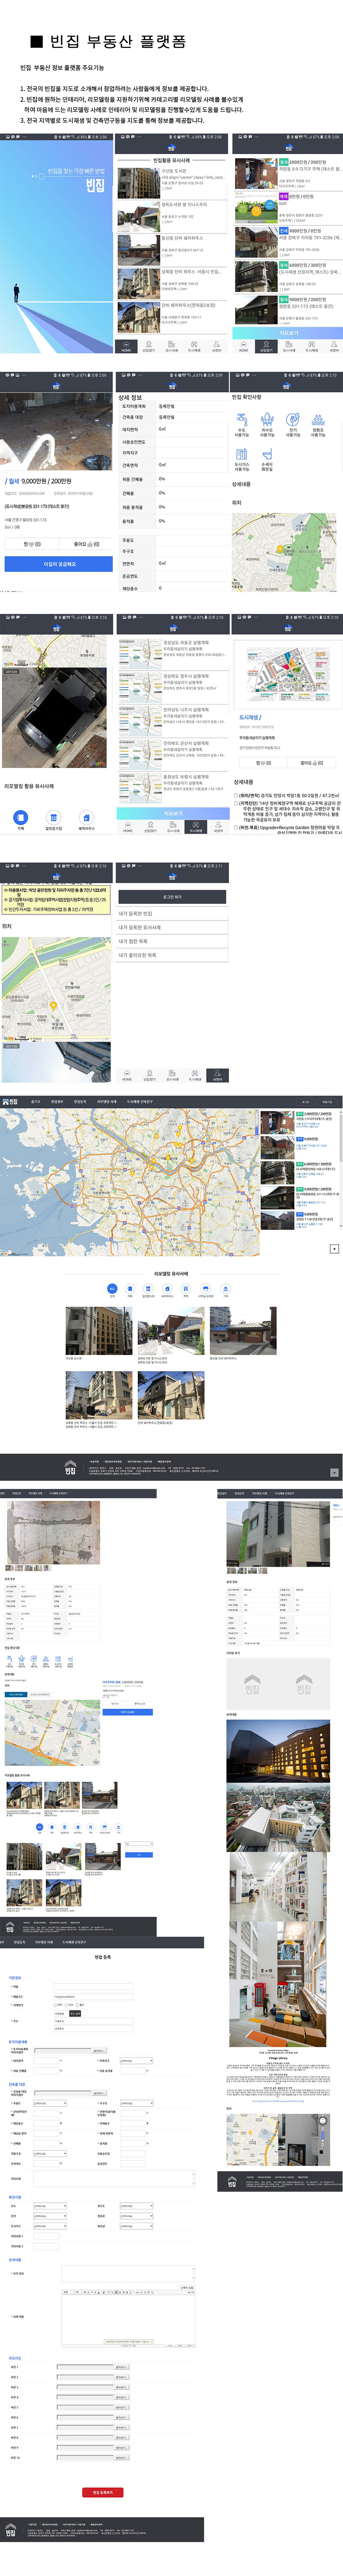The image size is (343, 2576).
Task: Open 내가 찜한 목록 menu item
Action: pos(172,941)
